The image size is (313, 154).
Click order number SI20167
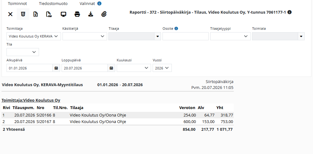click(x=44, y=122)
